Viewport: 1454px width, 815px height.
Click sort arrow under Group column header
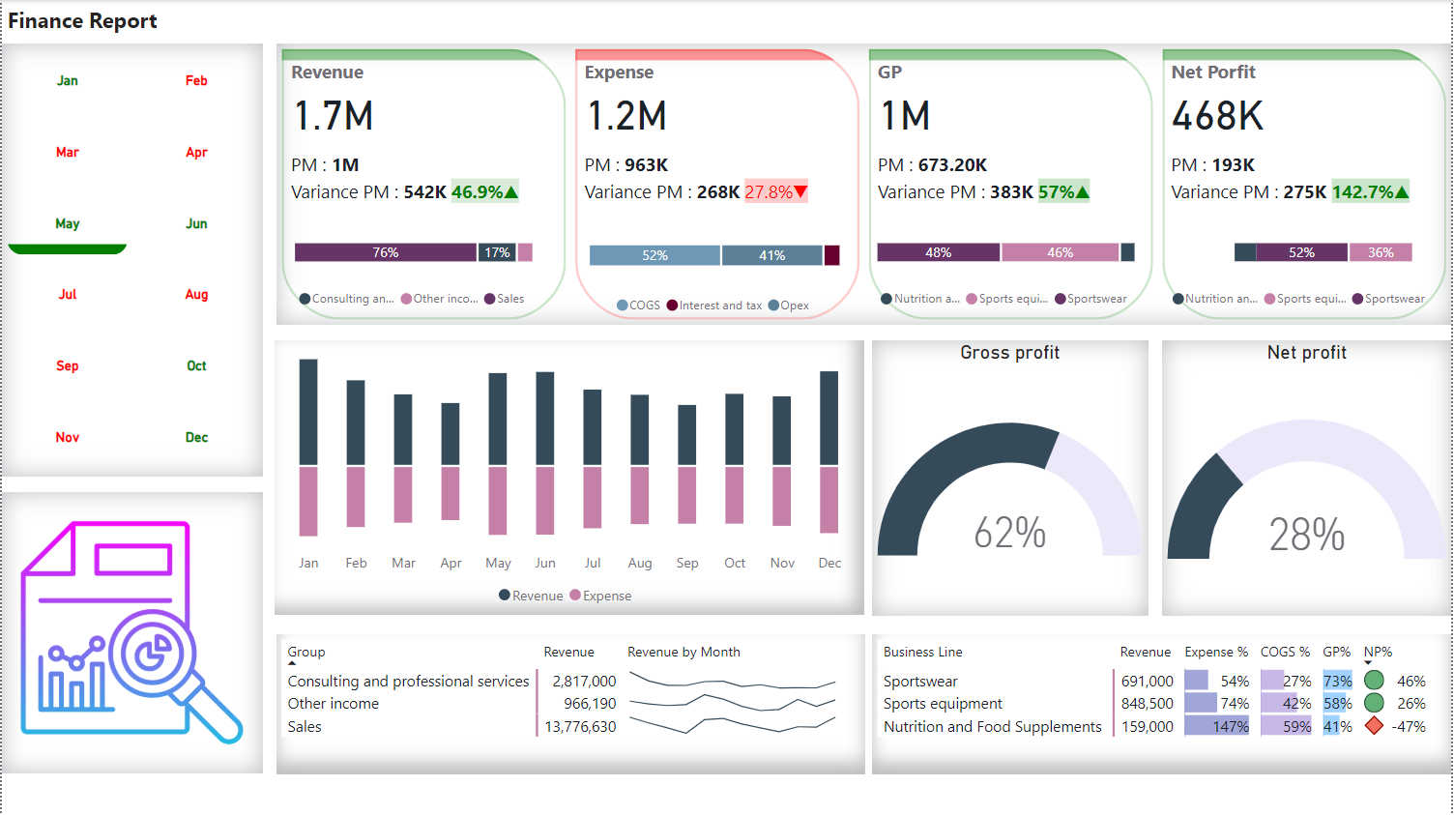pyautogui.click(x=292, y=663)
